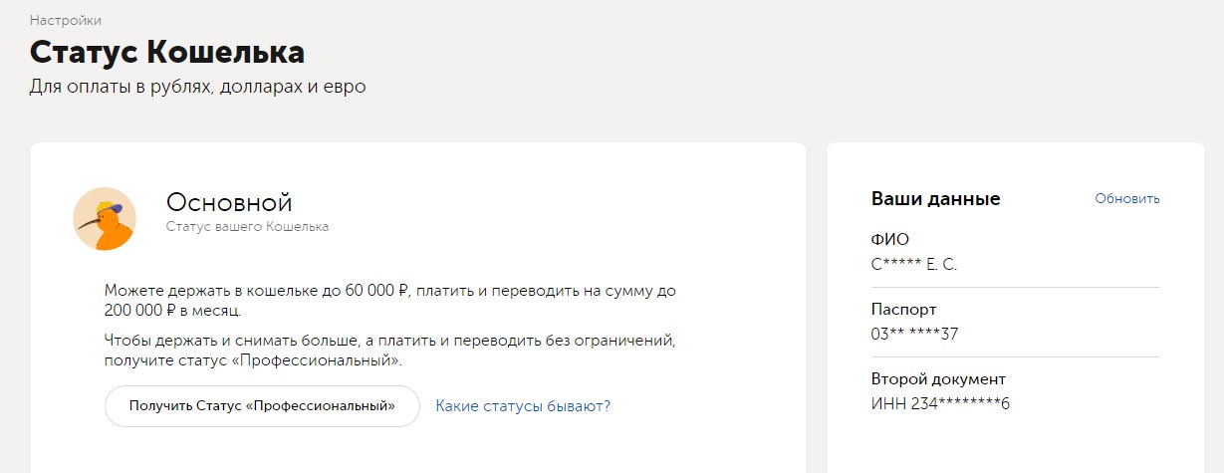Click 'Статус вашего Кошелька' caption
The height and width of the screenshot is (473, 1224).
pos(247,227)
